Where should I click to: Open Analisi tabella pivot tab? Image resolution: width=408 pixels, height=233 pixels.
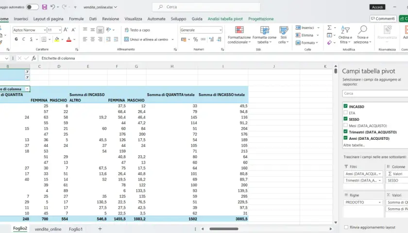click(225, 19)
